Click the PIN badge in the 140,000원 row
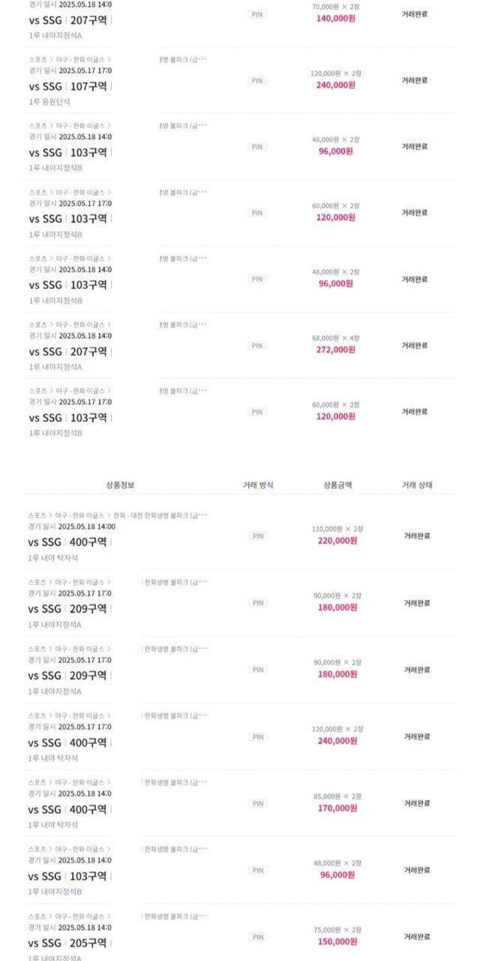The image size is (480, 961). [x=257, y=14]
